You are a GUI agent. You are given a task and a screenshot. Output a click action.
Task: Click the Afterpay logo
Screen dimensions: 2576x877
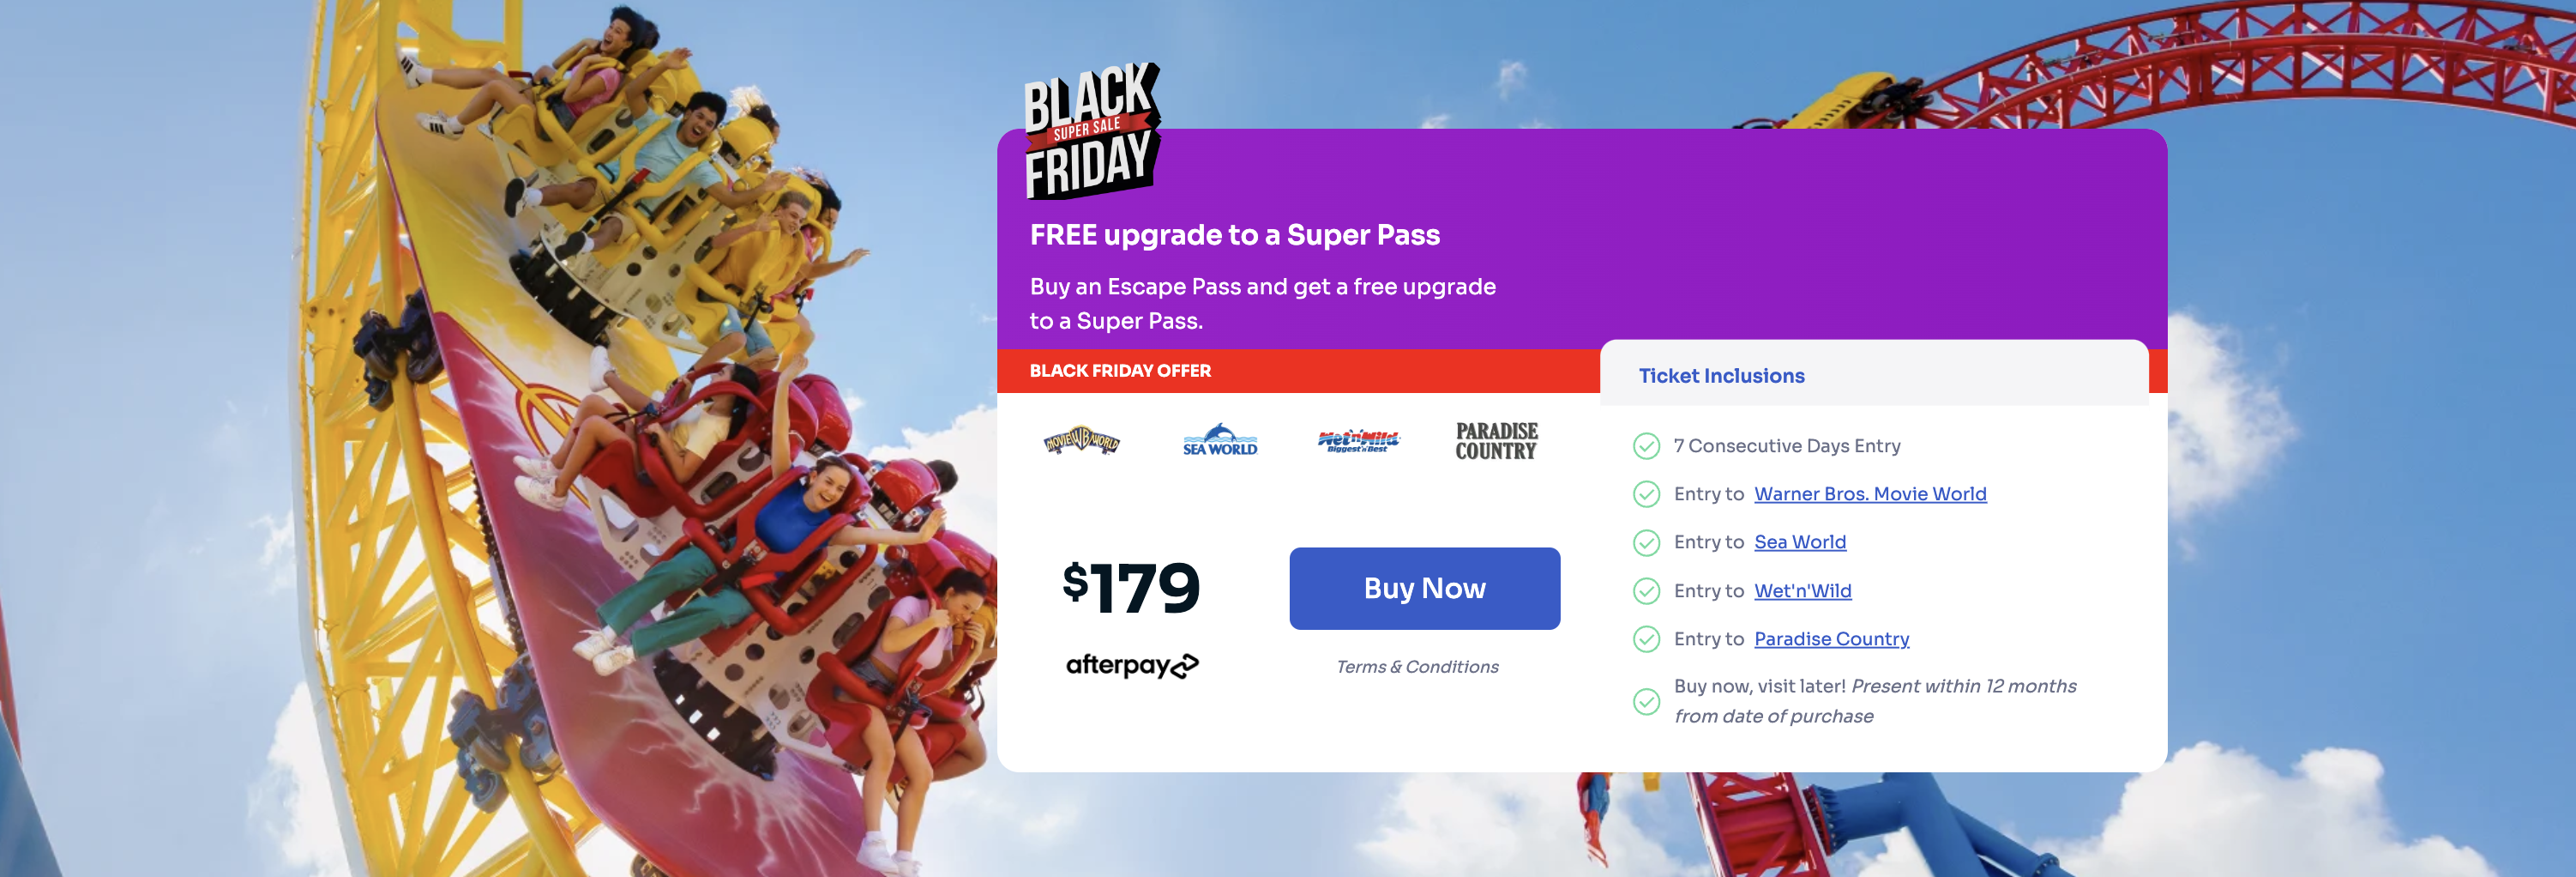[x=1132, y=666]
